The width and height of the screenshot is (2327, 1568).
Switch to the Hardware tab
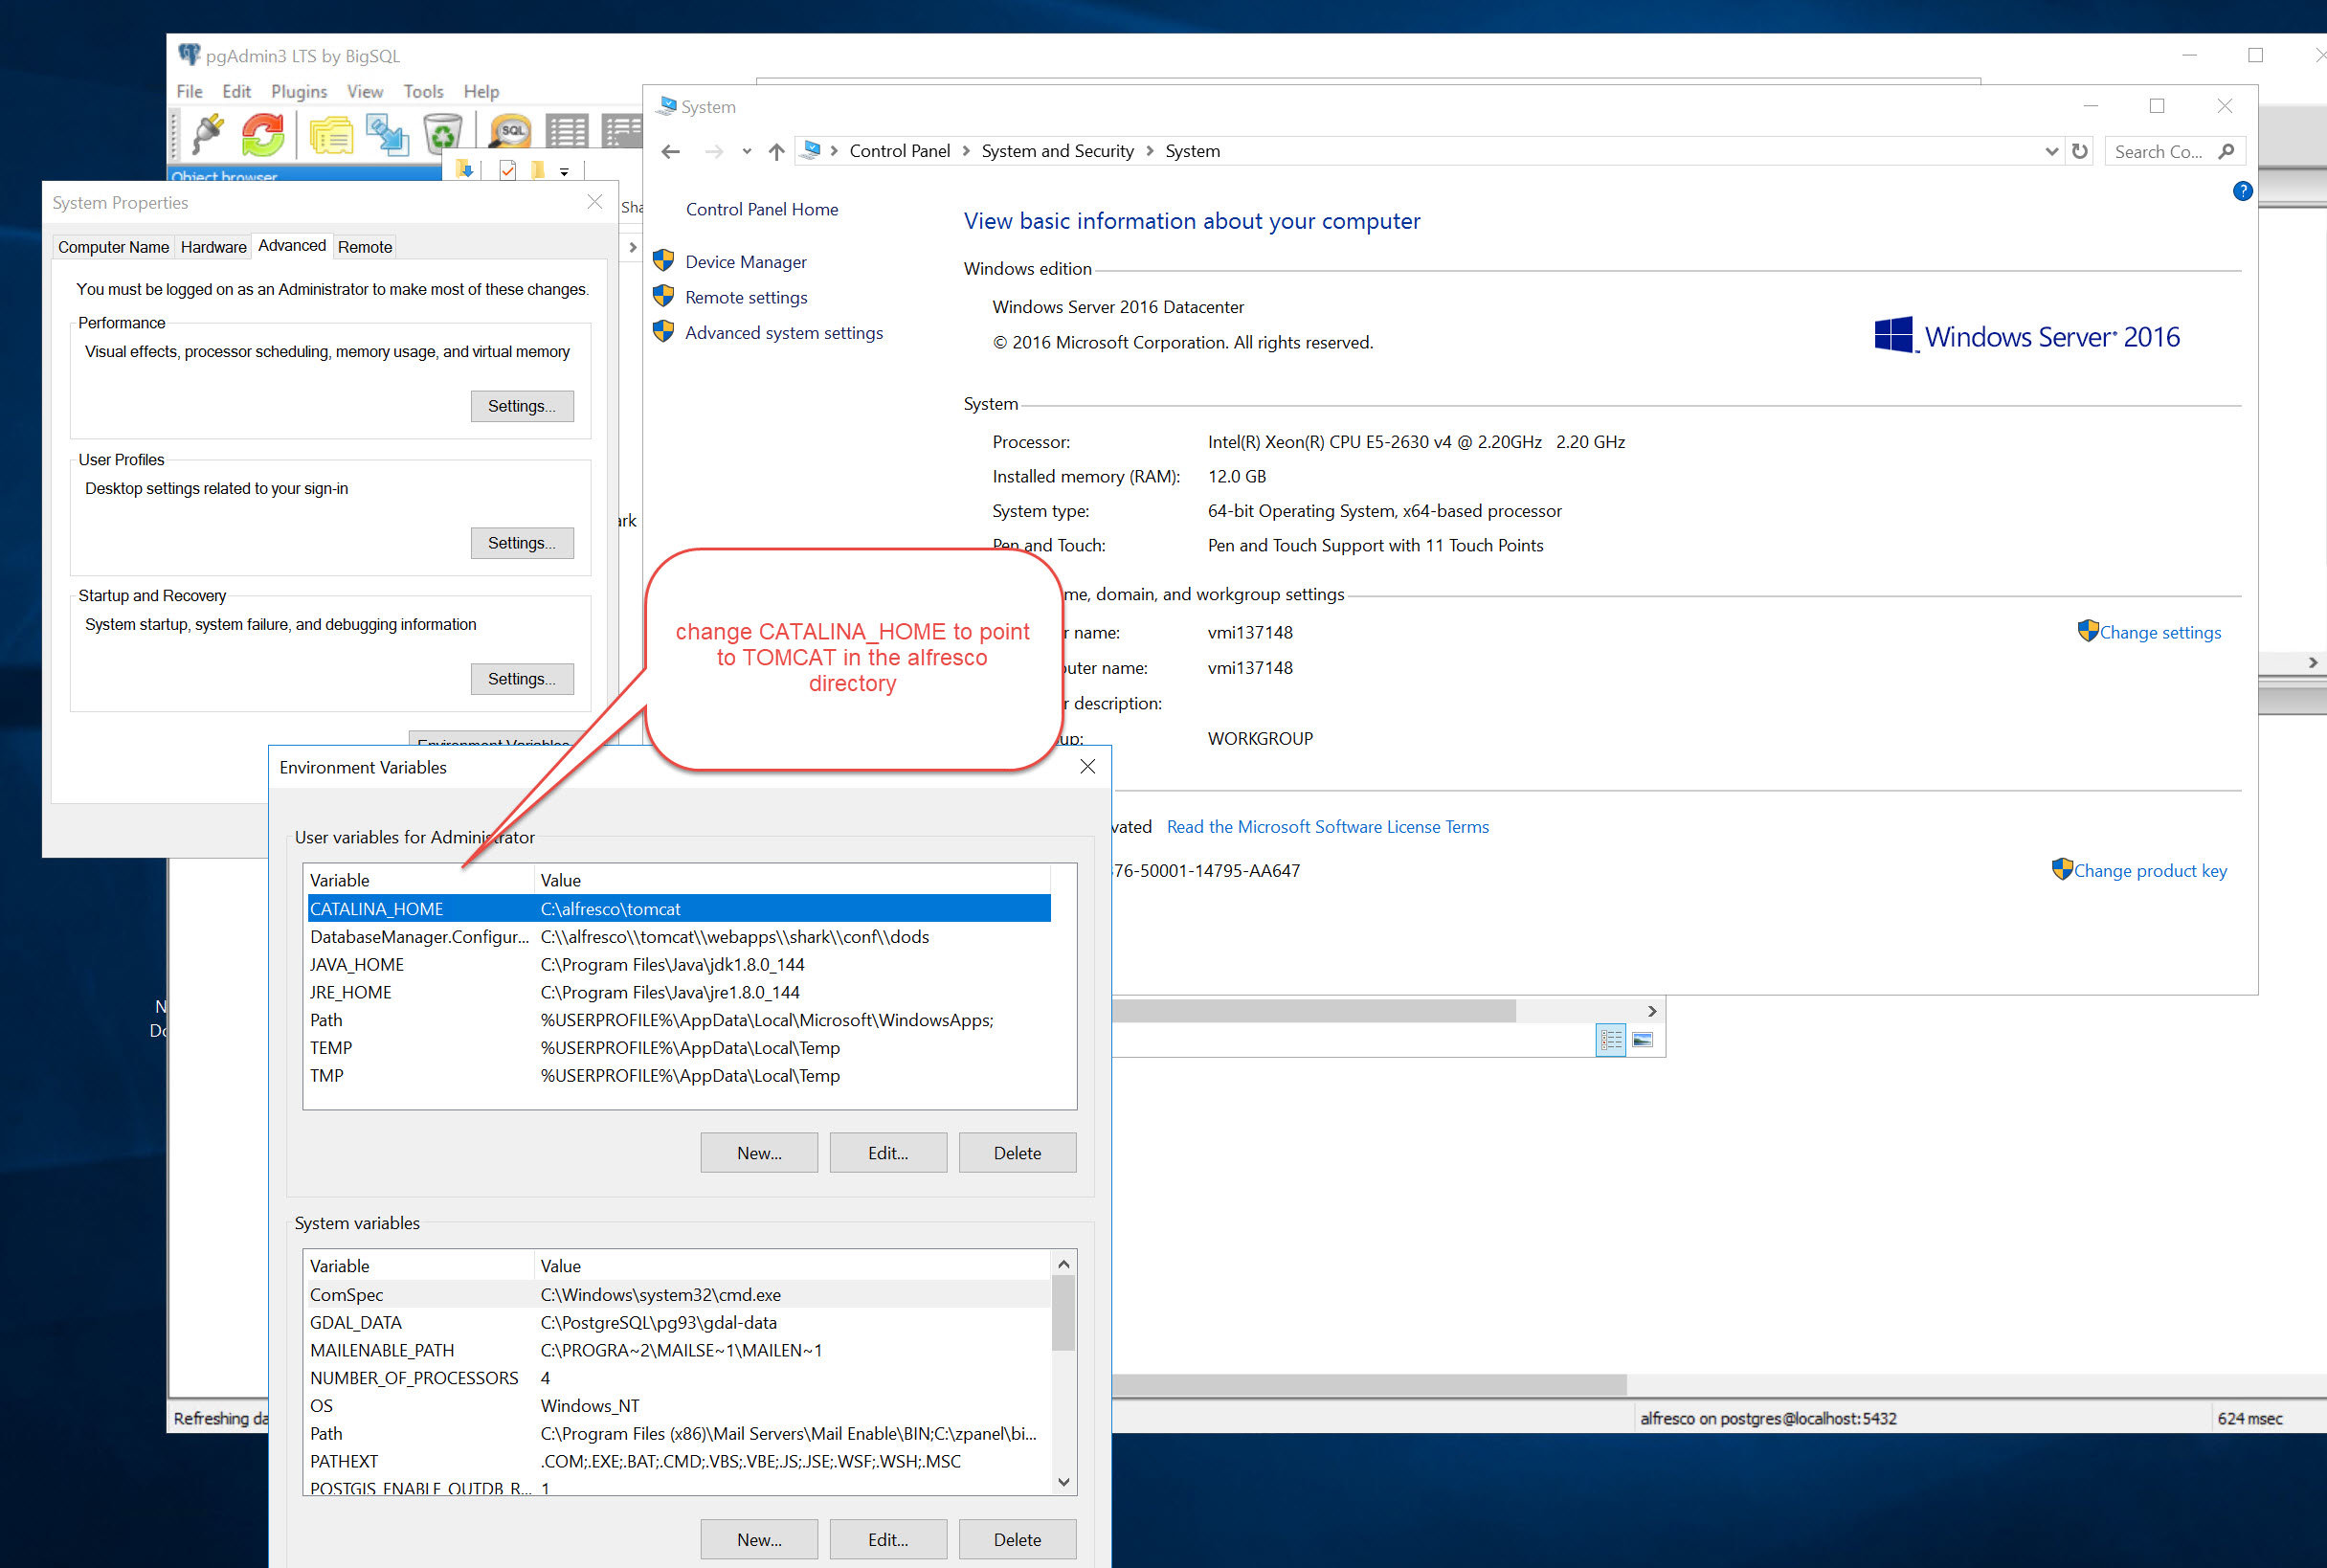pyautogui.click(x=213, y=247)
